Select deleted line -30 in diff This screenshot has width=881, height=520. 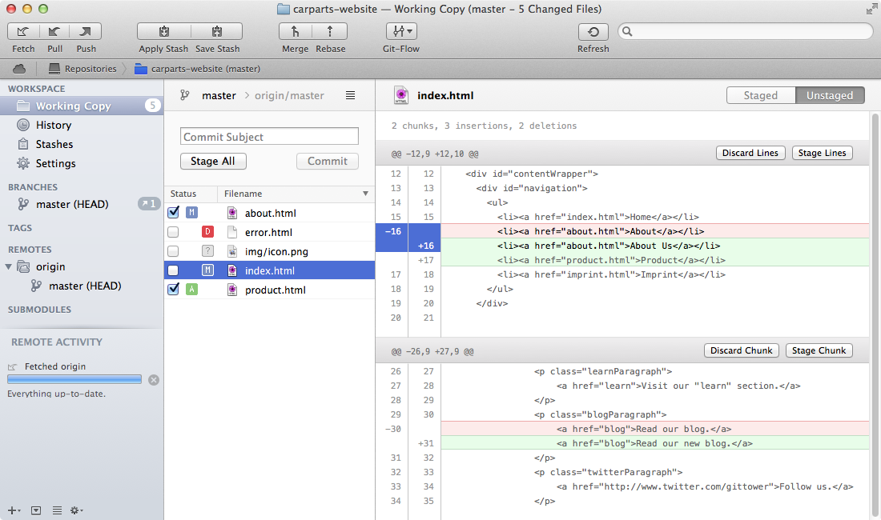tap(622, 429)
